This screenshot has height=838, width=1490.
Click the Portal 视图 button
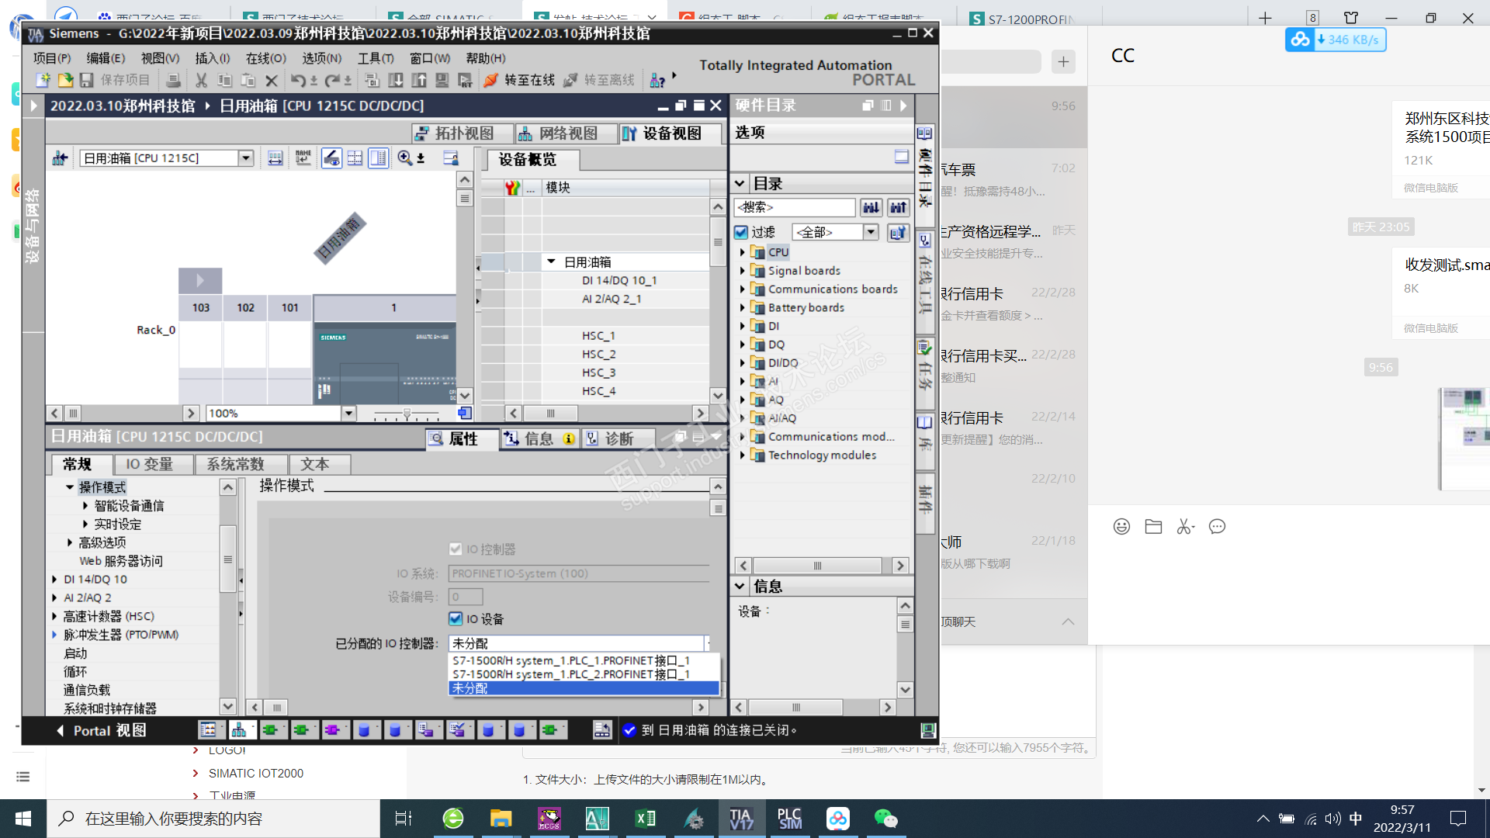(x=101, y=730)
